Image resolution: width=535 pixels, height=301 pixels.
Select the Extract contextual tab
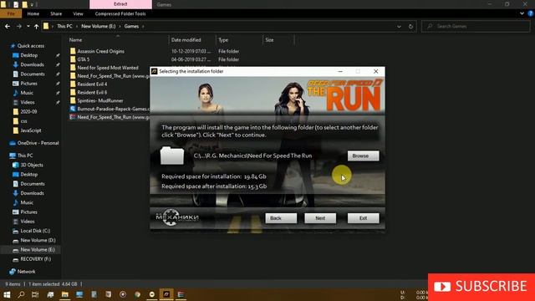120,4
